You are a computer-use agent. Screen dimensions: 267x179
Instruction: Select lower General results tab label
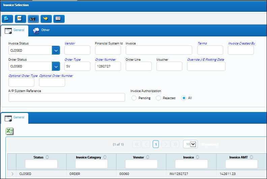pyautogui.click(x=19, y=117)
